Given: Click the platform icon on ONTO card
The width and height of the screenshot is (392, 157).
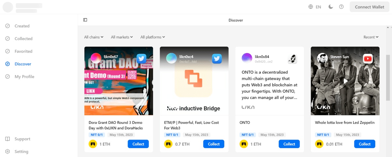Looking at the screenshot, I should [x=292, y=59].
